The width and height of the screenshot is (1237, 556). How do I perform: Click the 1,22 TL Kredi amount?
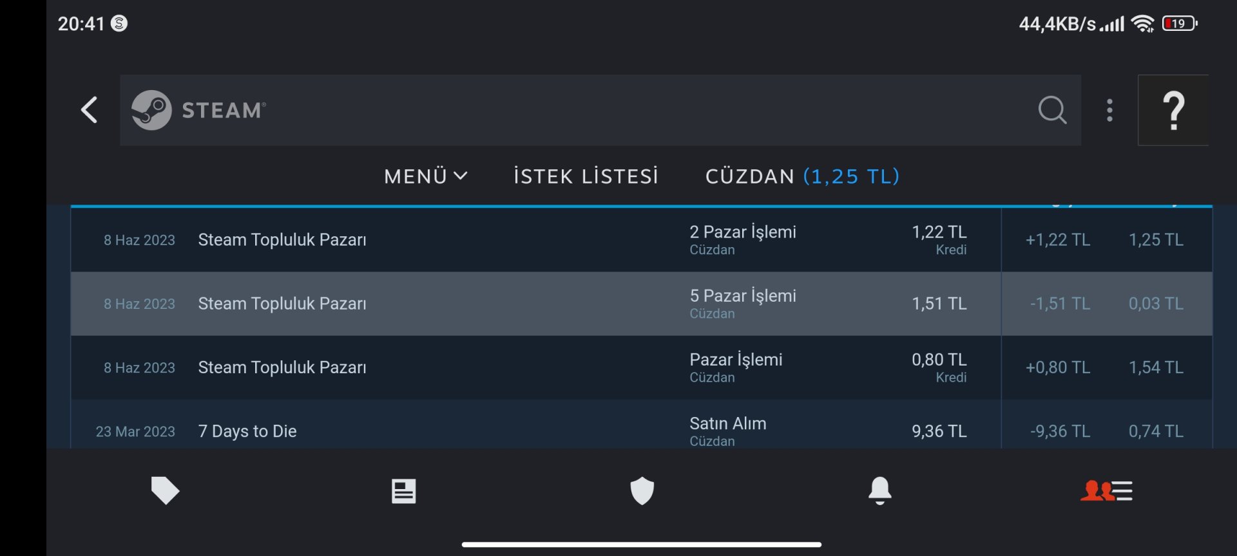click(939, 239)
